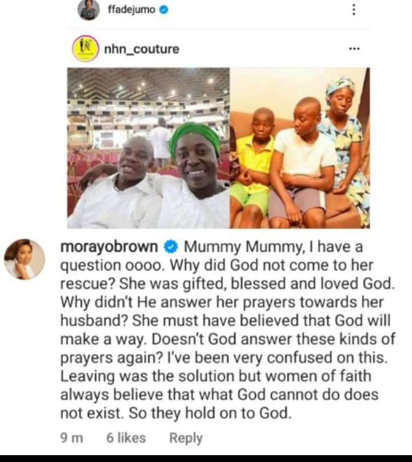Open the right photo of family on couch
This screenshot has width=412, height=462.
pyautogui.click(x=300, y=148)
